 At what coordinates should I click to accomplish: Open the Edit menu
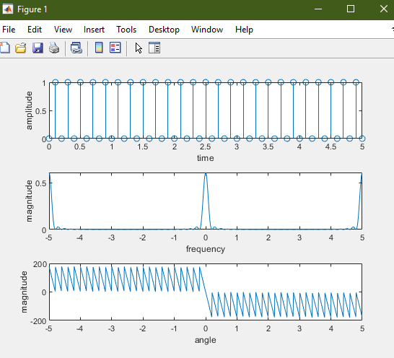[35, 30]
